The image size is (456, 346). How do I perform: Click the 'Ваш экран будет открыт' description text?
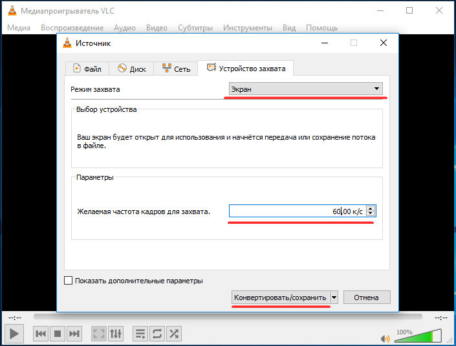(x=226, y=141)
